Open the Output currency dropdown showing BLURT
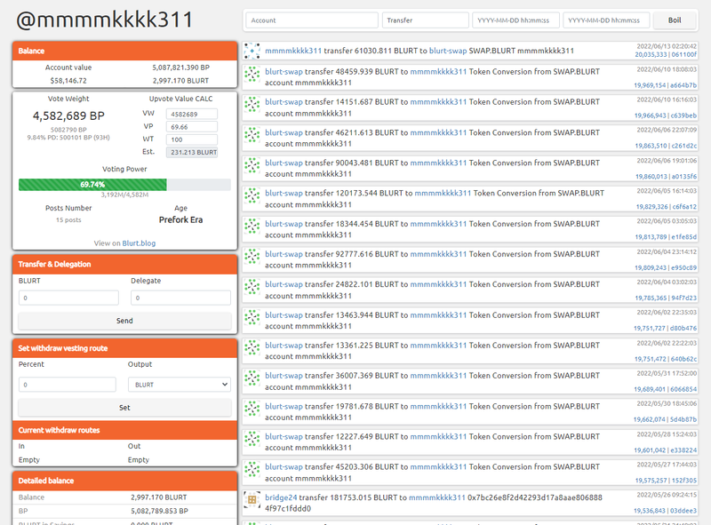 coord(179,385)
